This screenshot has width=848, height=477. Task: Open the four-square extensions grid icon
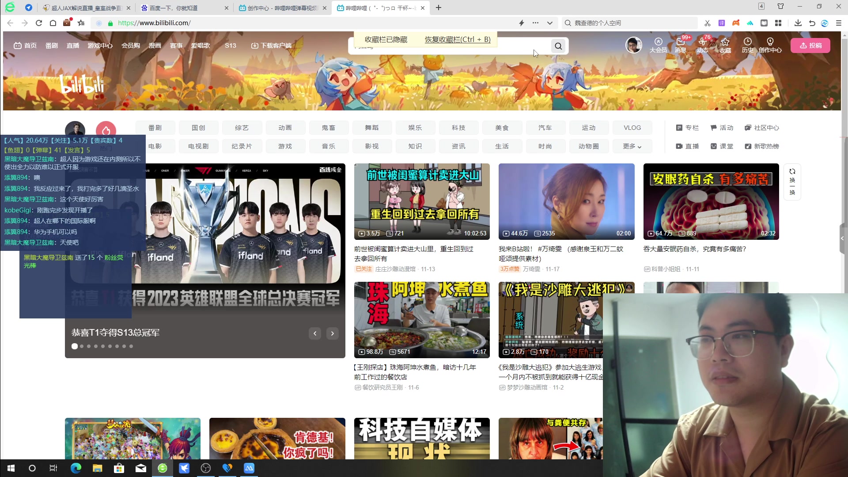click(x=778, y=23)
